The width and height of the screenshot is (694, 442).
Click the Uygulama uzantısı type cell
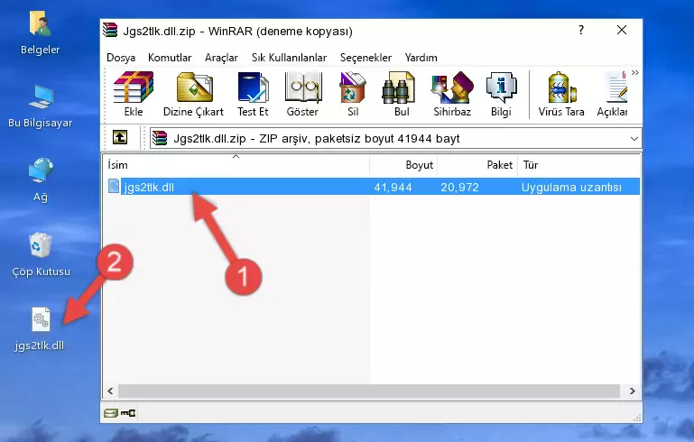point(571,187)
